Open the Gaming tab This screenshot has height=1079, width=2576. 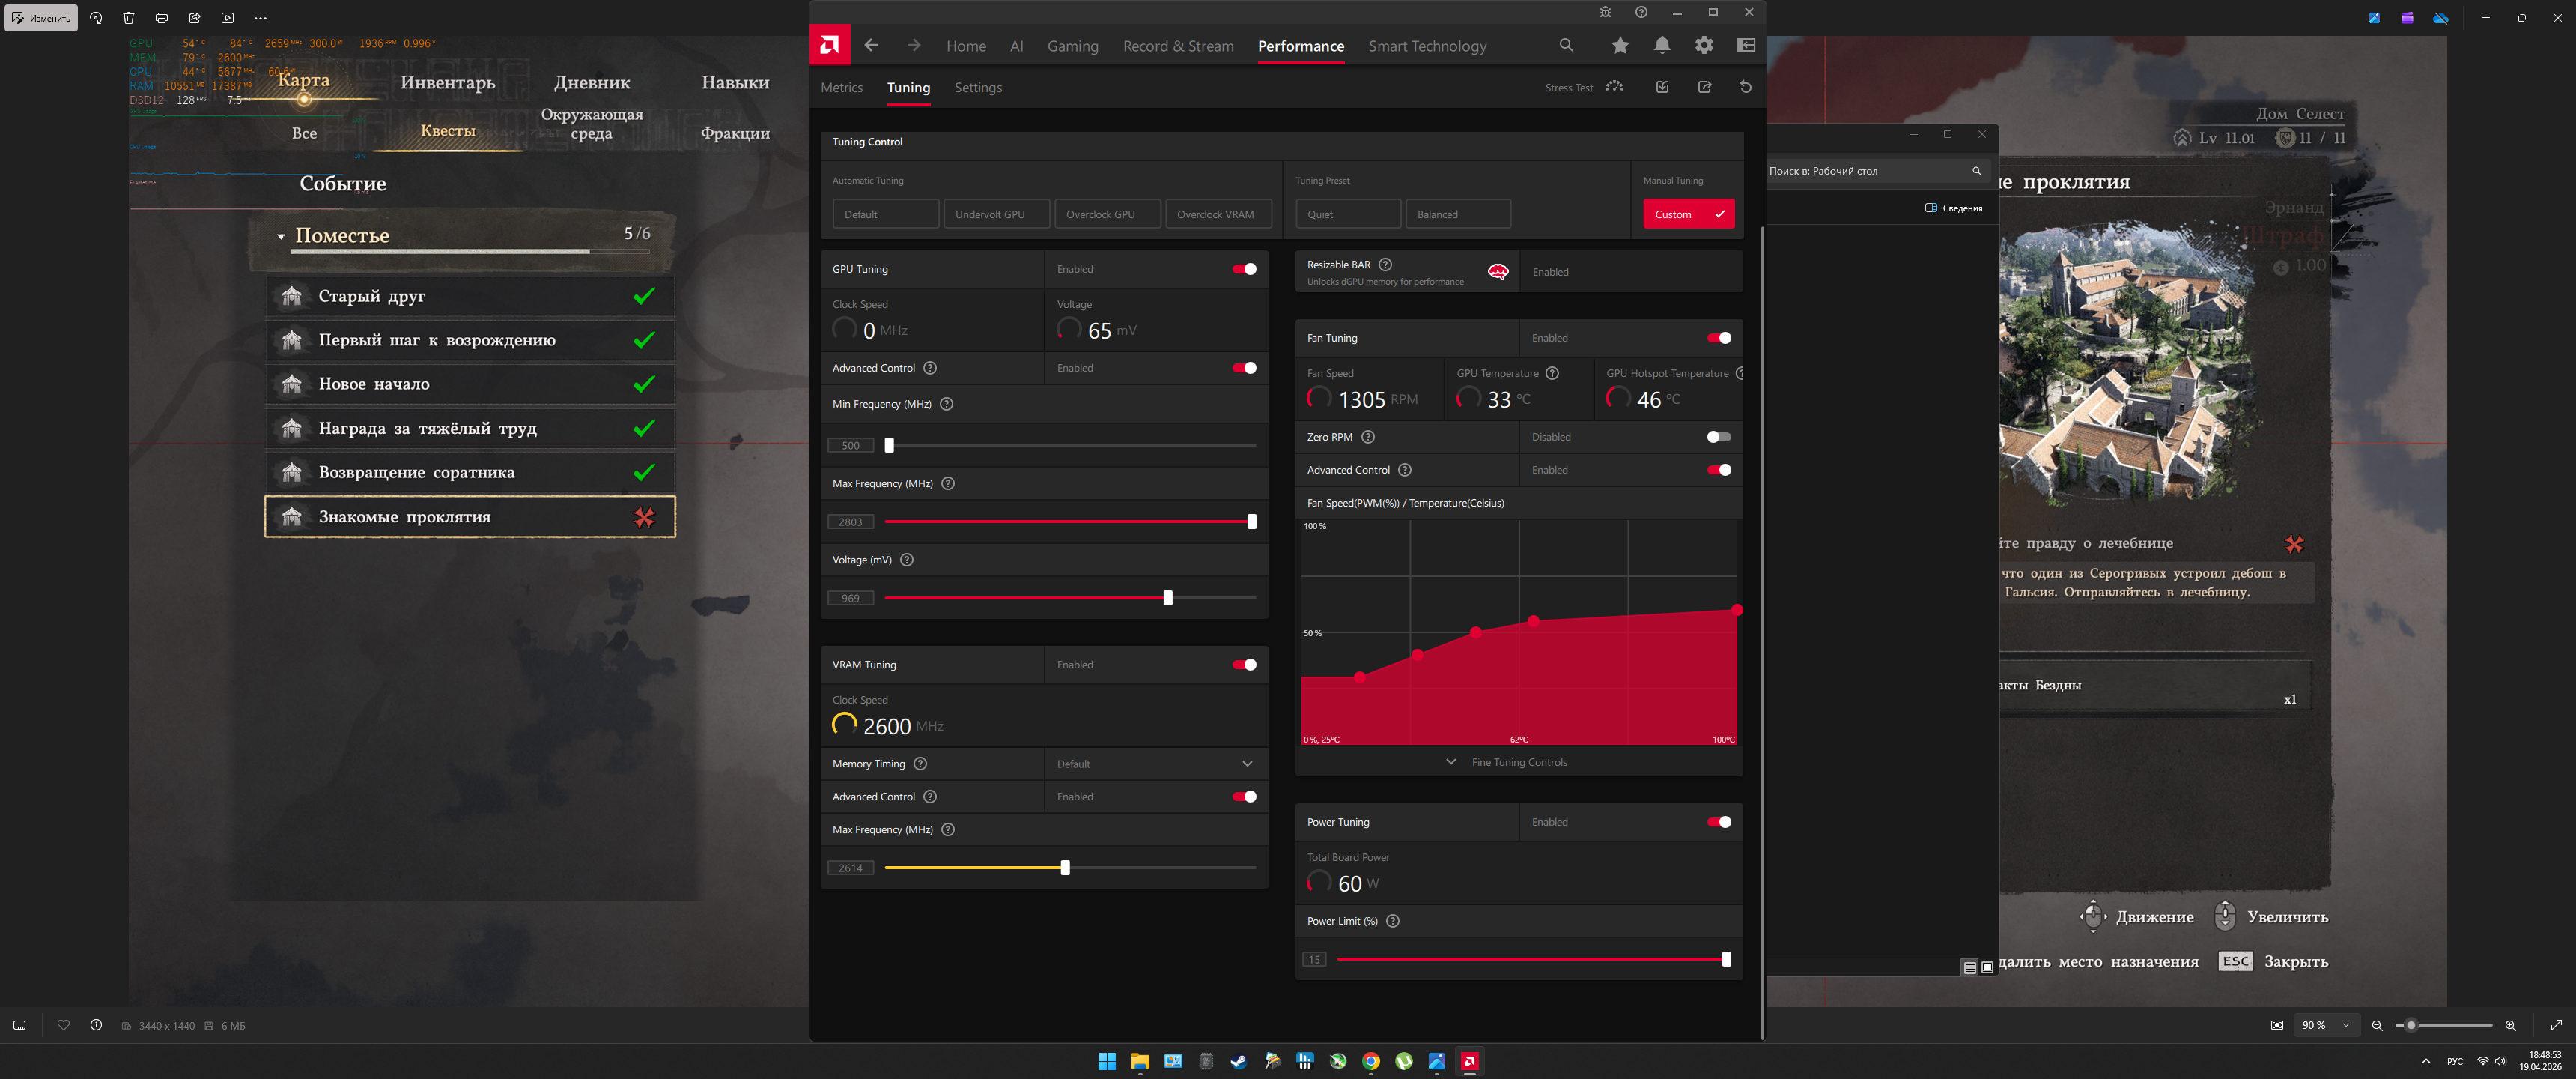pyautogui.click(x=1072, y=46)
